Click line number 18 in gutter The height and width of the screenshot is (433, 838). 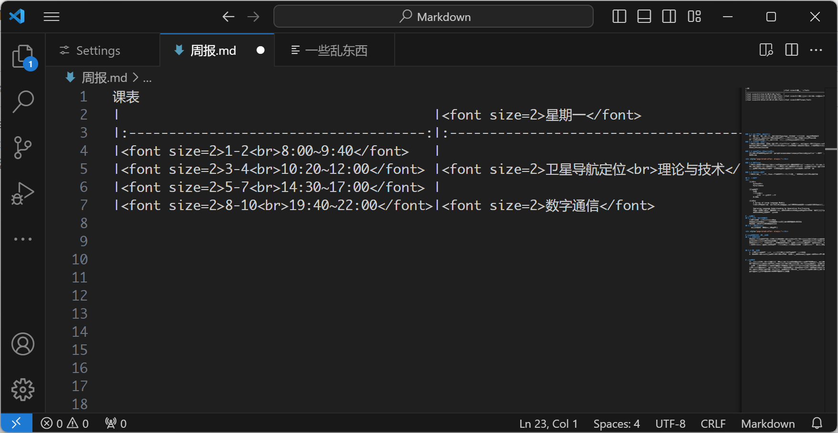point(80,404)
